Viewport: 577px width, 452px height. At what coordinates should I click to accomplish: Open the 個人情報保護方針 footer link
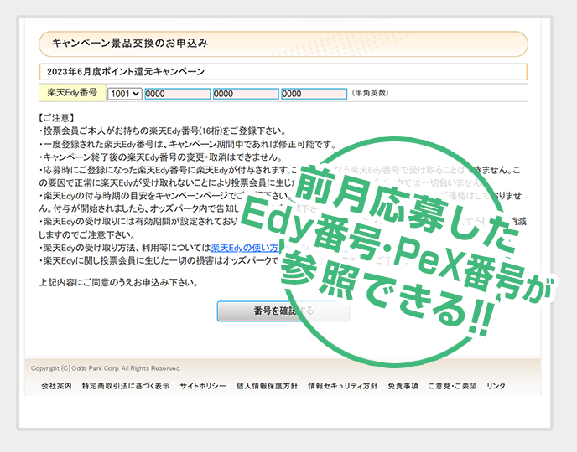click(x=268, y=386)
